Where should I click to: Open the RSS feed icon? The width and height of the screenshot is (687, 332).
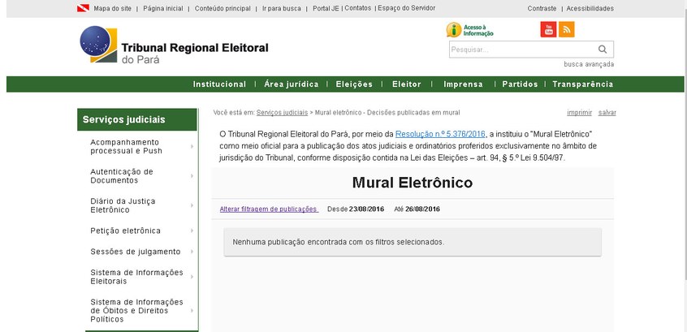click(x=567, y=30)
